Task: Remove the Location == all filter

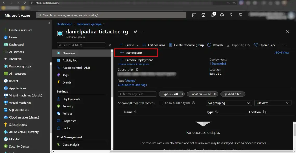Action: [x=215, y=94]
